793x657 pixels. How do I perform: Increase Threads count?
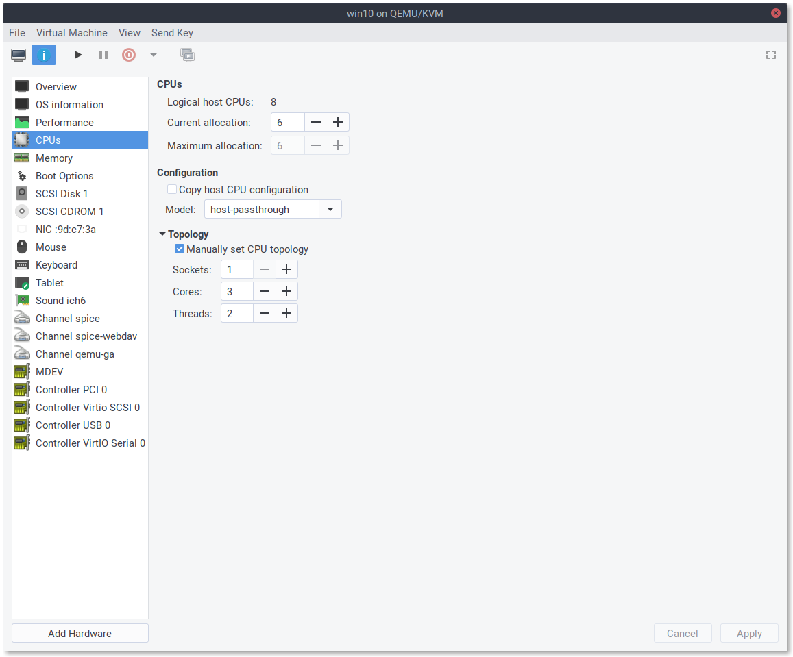point(286,313)
